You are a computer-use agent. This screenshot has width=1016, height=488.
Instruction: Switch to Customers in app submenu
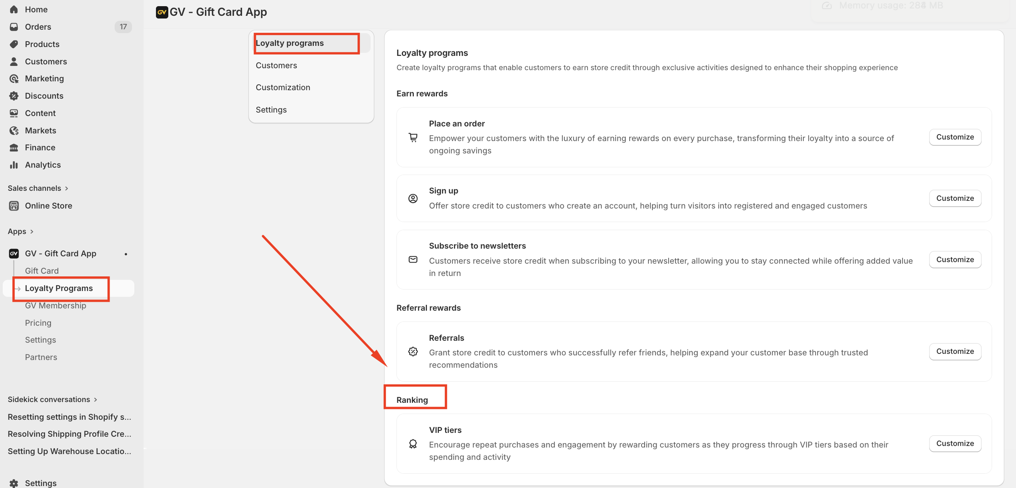click(276, 66)
